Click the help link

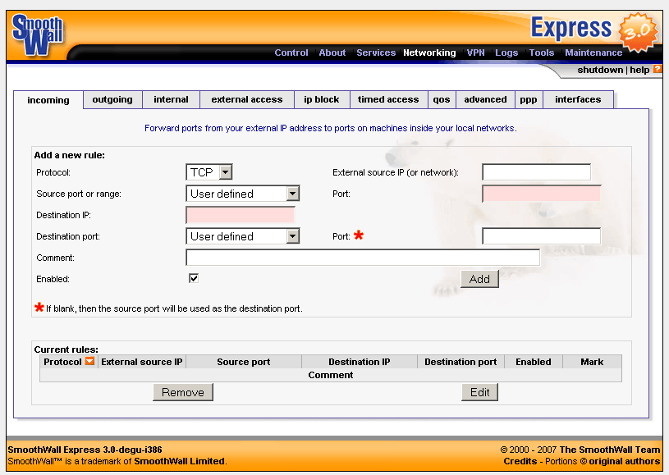639,70
